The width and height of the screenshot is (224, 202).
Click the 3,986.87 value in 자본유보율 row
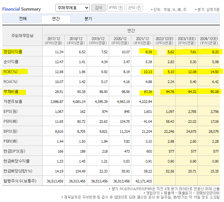coord(57,102)
